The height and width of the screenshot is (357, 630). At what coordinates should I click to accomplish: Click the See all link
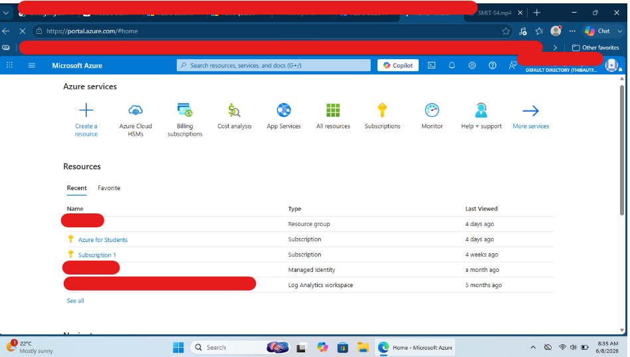tap(75, 300)
